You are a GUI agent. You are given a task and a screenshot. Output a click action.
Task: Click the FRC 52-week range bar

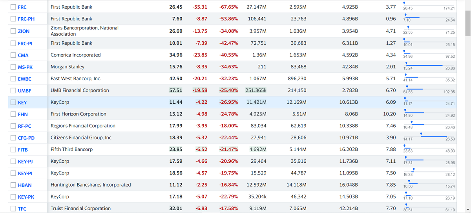tap(429, 6)
